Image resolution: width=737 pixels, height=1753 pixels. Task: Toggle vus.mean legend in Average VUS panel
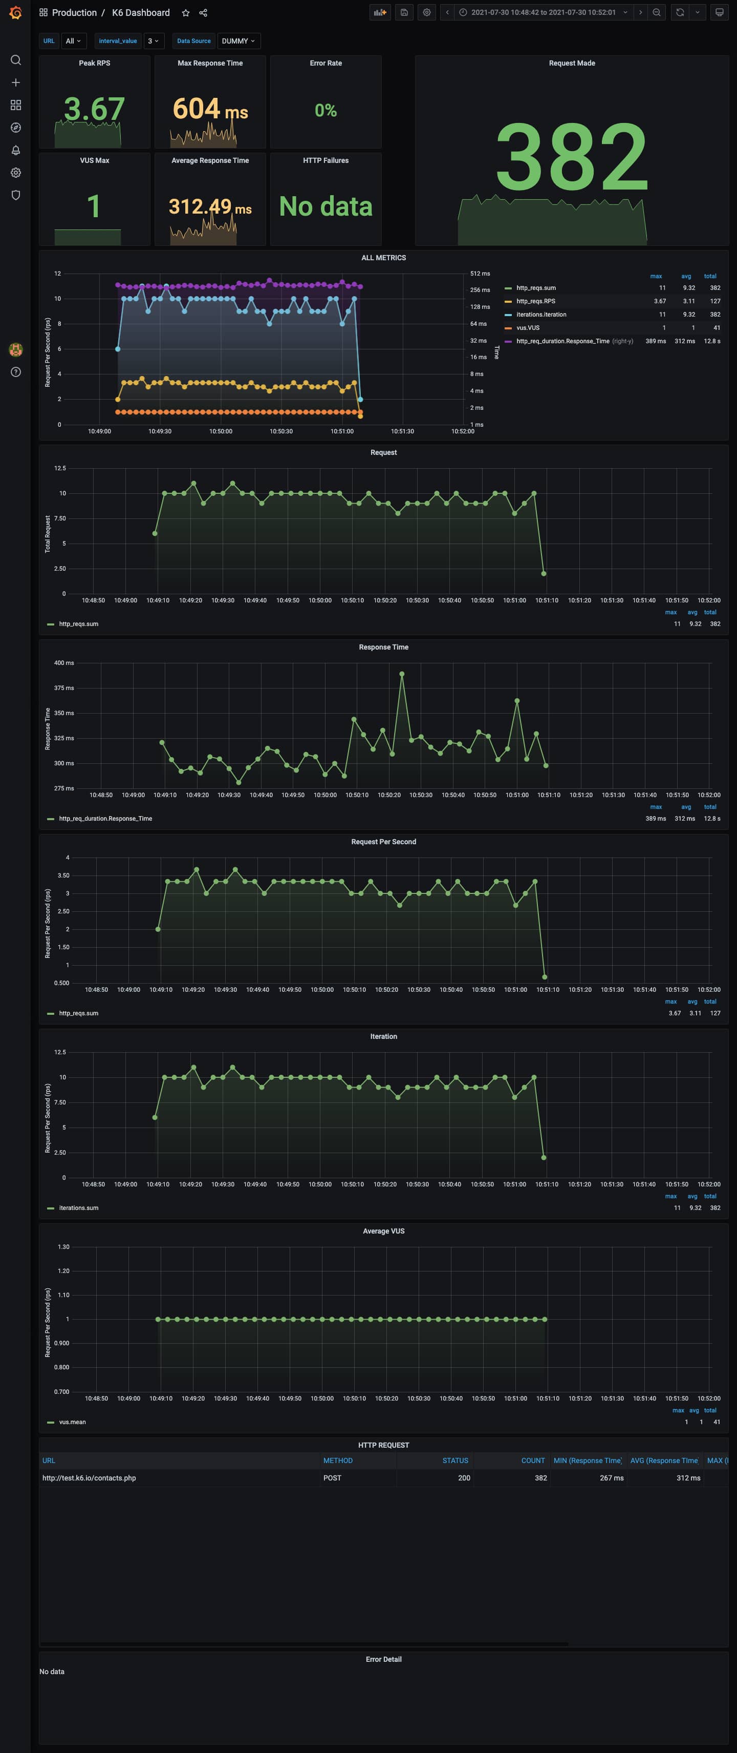coord(72,1422)
